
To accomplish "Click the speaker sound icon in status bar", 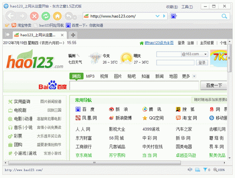I will tap(190, 169).
